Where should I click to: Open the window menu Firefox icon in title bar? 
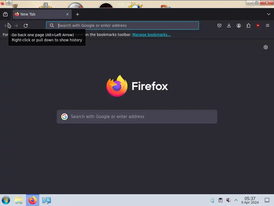(x=2, y=3)
